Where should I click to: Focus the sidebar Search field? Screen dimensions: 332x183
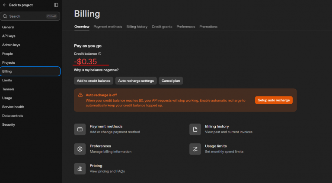coord(30,16)
